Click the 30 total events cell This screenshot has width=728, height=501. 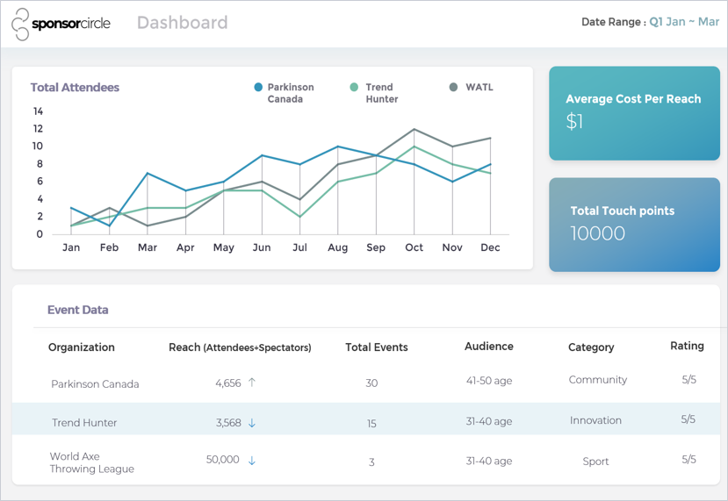tap(371, 383)
